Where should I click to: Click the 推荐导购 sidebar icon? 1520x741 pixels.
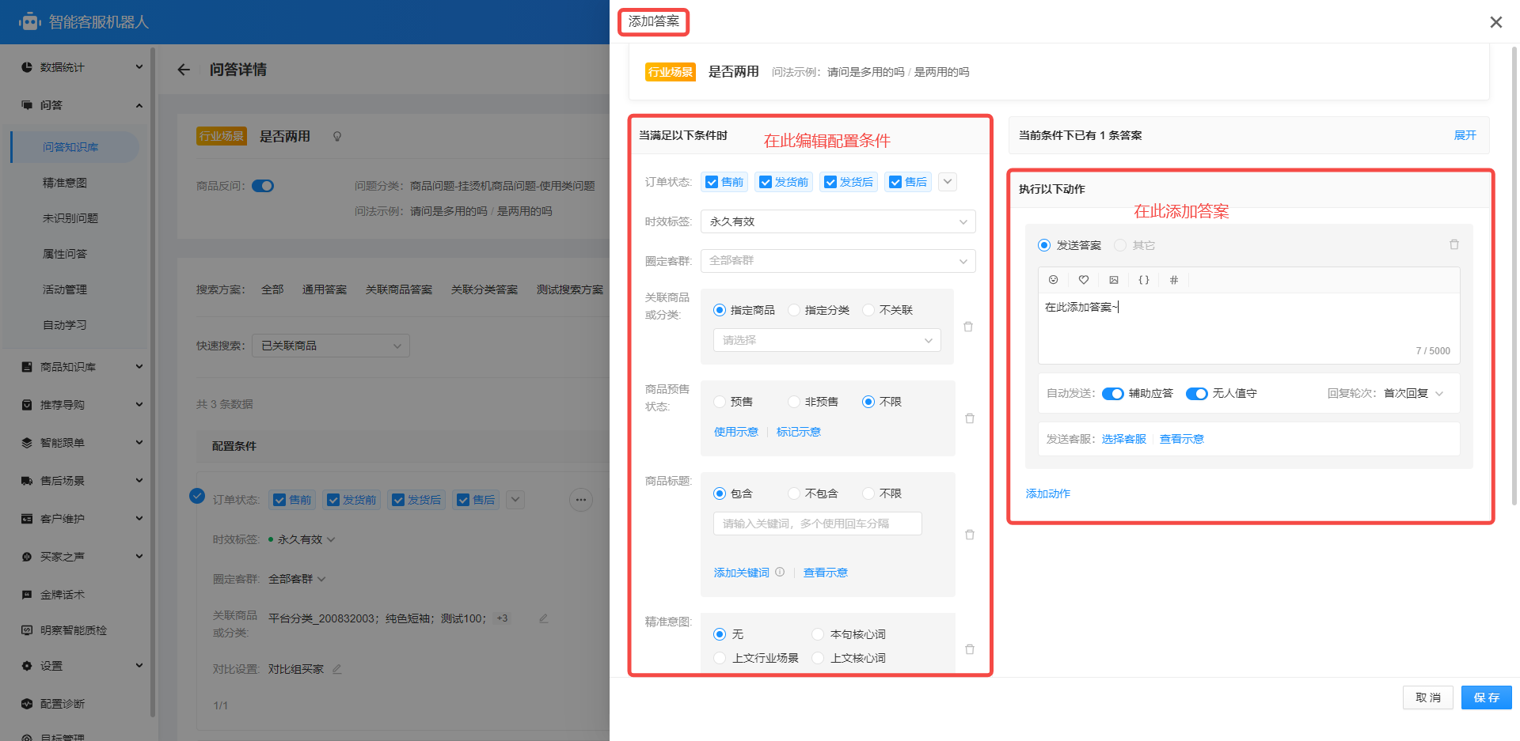27,405
